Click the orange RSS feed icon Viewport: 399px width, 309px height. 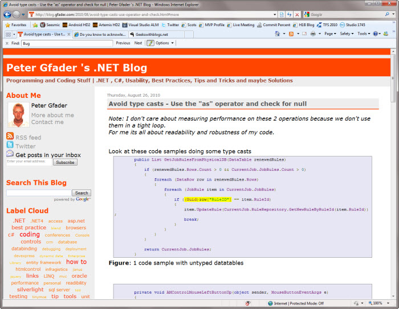tap(10, 137)
